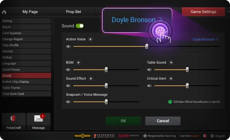This screenshot has height=140, width=230.
Task: Open Chip Shuffle settings
Action: pyautogui.click(x=26, y=45)
